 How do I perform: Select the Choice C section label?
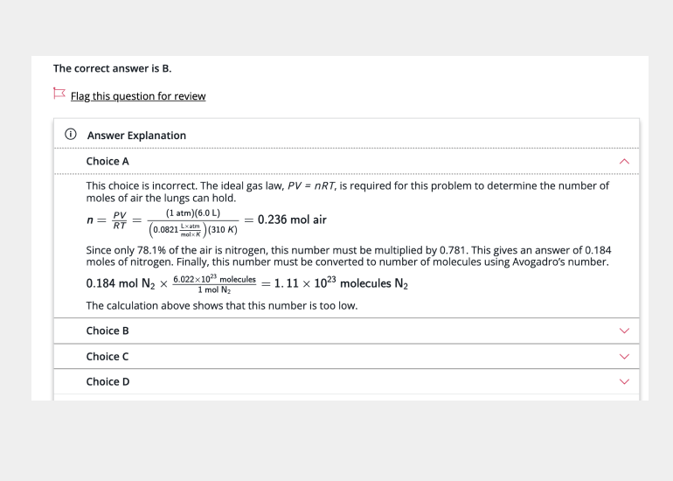tap(108, 357)
